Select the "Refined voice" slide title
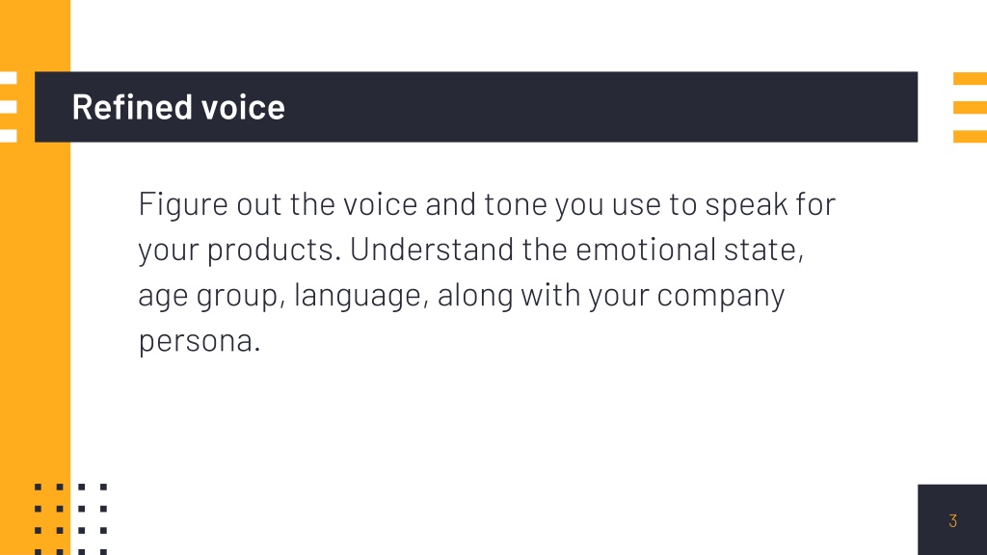Viewport: 987px width, 555px height. [178, 107]
